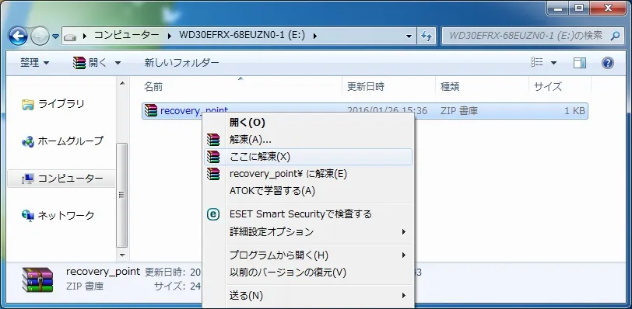This screenshot has width=632, height=309.
Task: Click the ネットワーク icon
Action: [x=28, y=216]
